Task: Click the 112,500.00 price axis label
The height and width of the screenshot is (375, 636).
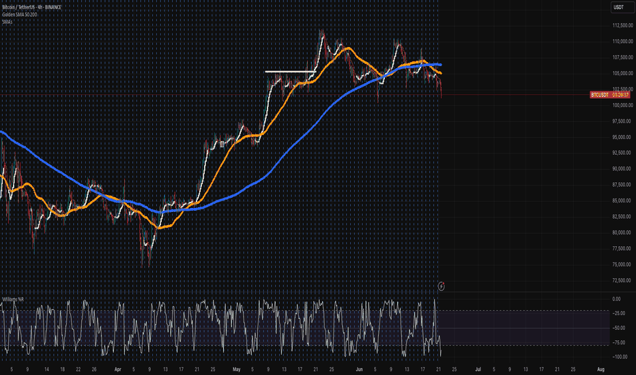Action: pos(622,25)
